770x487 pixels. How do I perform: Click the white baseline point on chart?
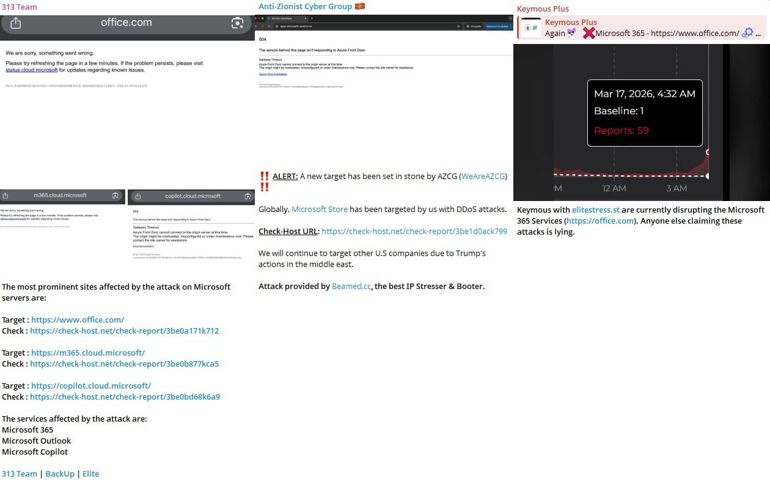tap(708, 176)
